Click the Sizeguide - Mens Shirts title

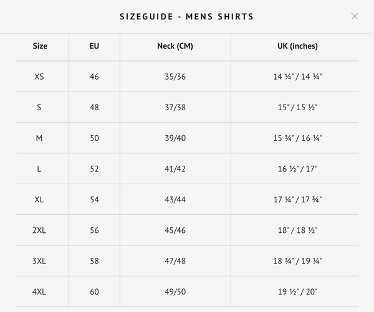click(x=186, y=17)
